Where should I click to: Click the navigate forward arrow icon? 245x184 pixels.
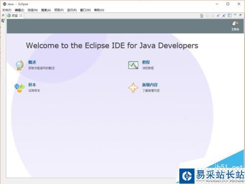click(213, 16)
